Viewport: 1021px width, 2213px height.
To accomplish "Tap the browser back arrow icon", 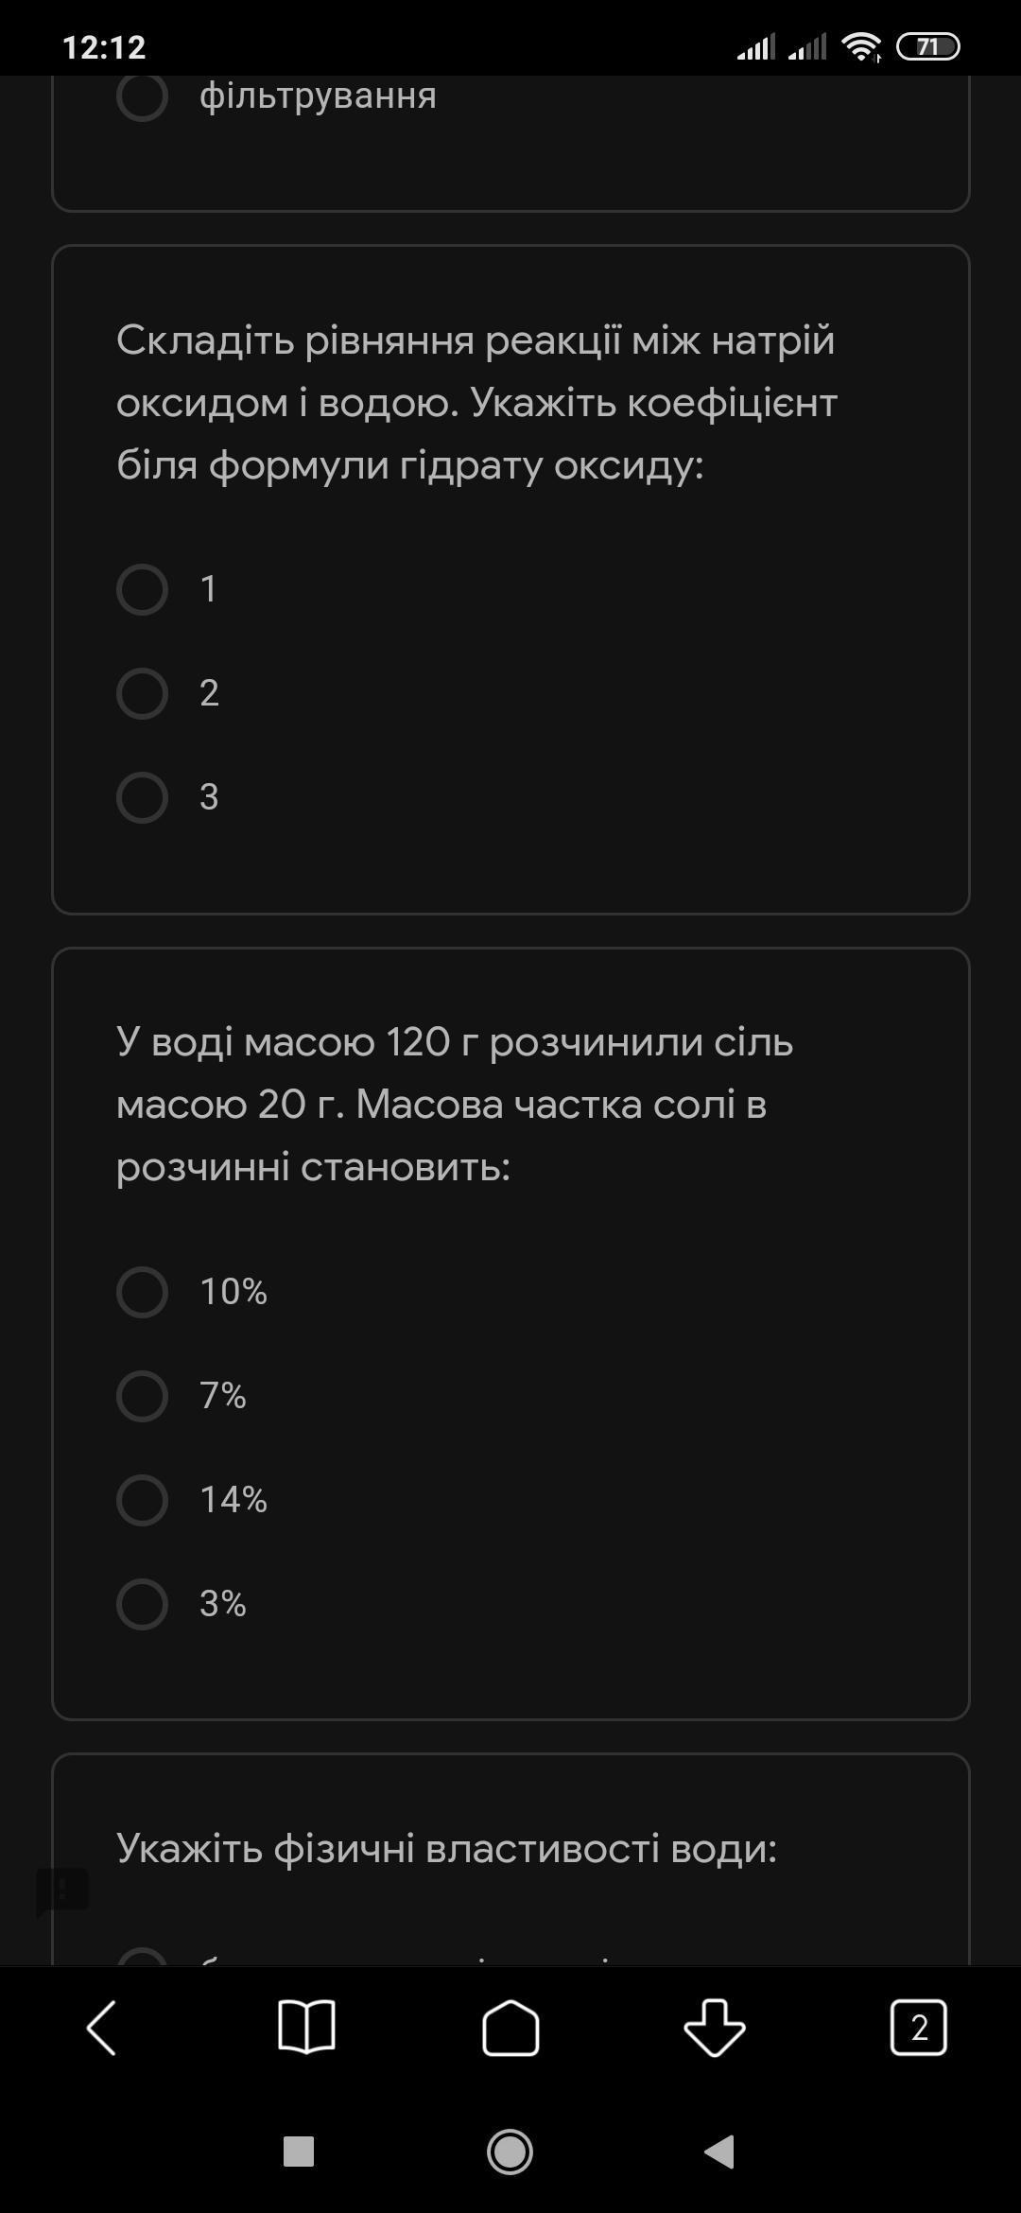I will (x=102, y=2028).
